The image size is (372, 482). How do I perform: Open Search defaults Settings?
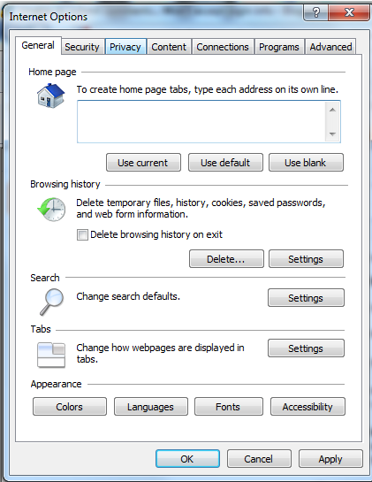(x=306, y=297)
